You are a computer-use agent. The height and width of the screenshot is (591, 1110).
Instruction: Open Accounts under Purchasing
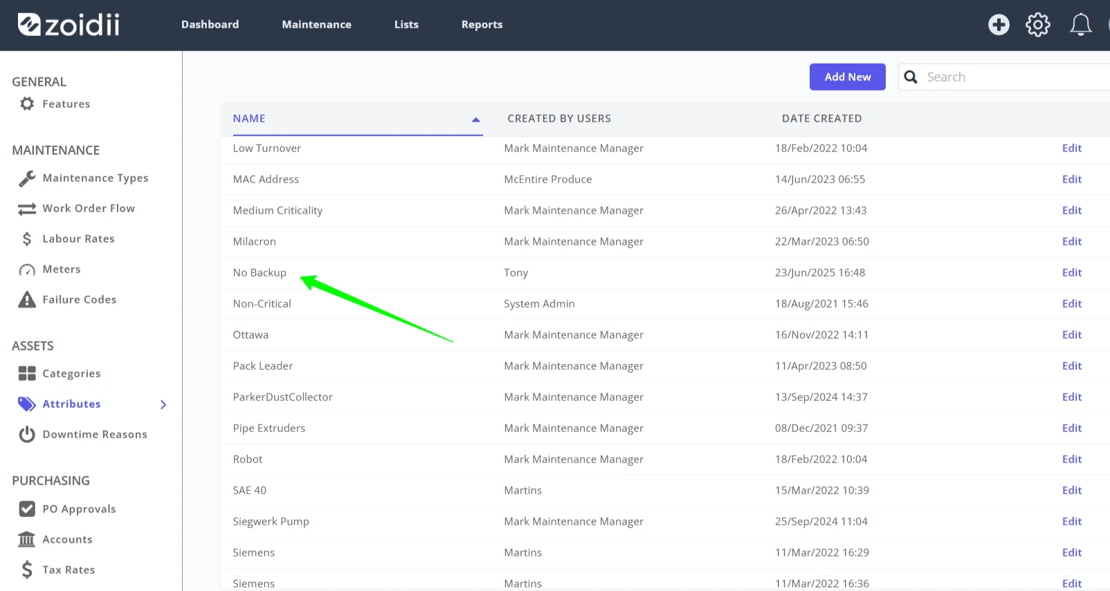(67, 540)
